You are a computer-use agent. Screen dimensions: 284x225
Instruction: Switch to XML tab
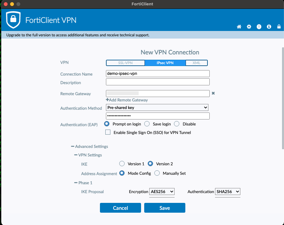point(196,63)
